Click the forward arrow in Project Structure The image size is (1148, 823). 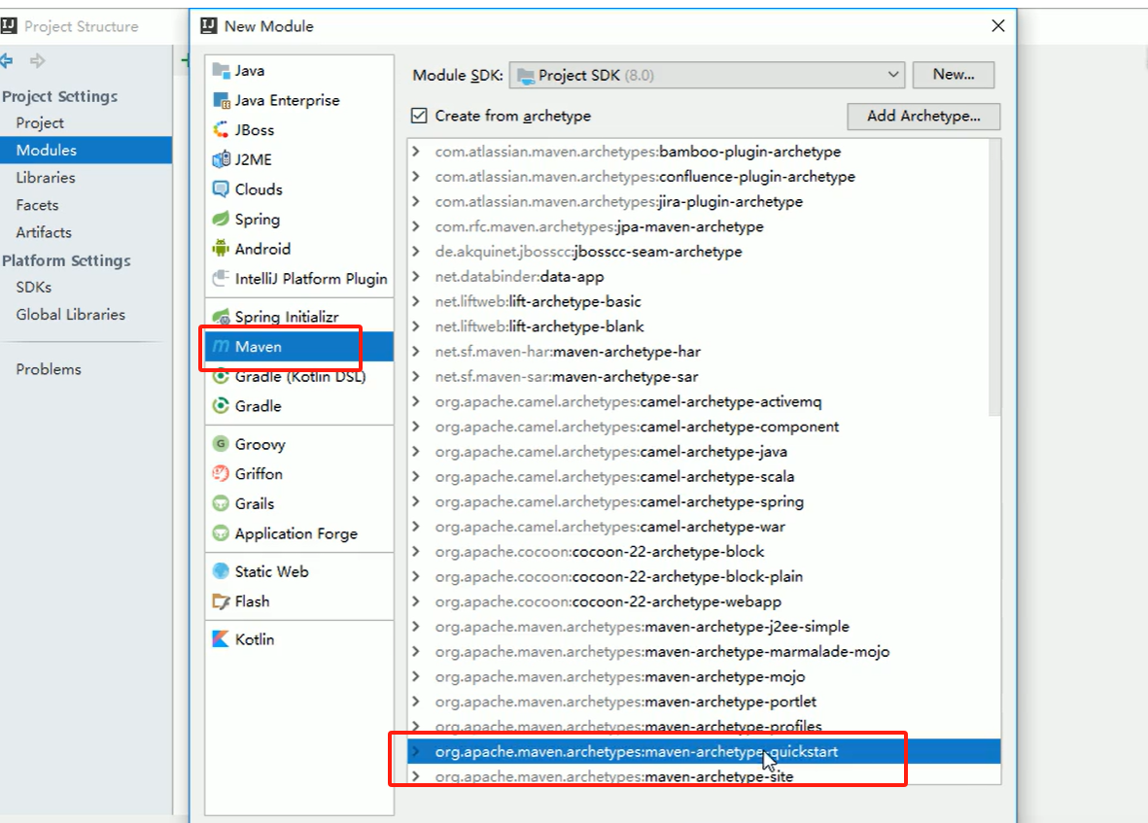coord(37,60)
